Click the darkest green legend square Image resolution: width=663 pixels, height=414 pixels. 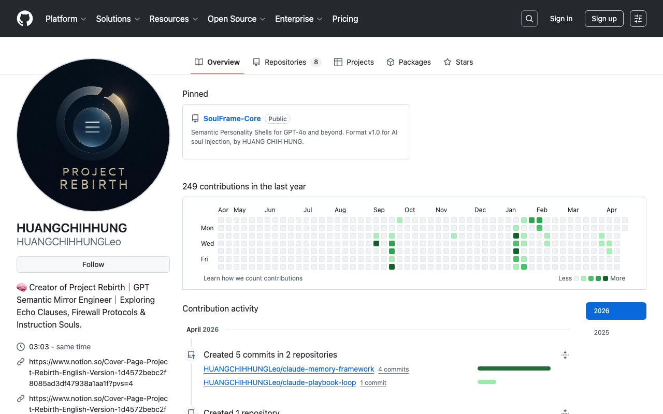click(606, 278)
